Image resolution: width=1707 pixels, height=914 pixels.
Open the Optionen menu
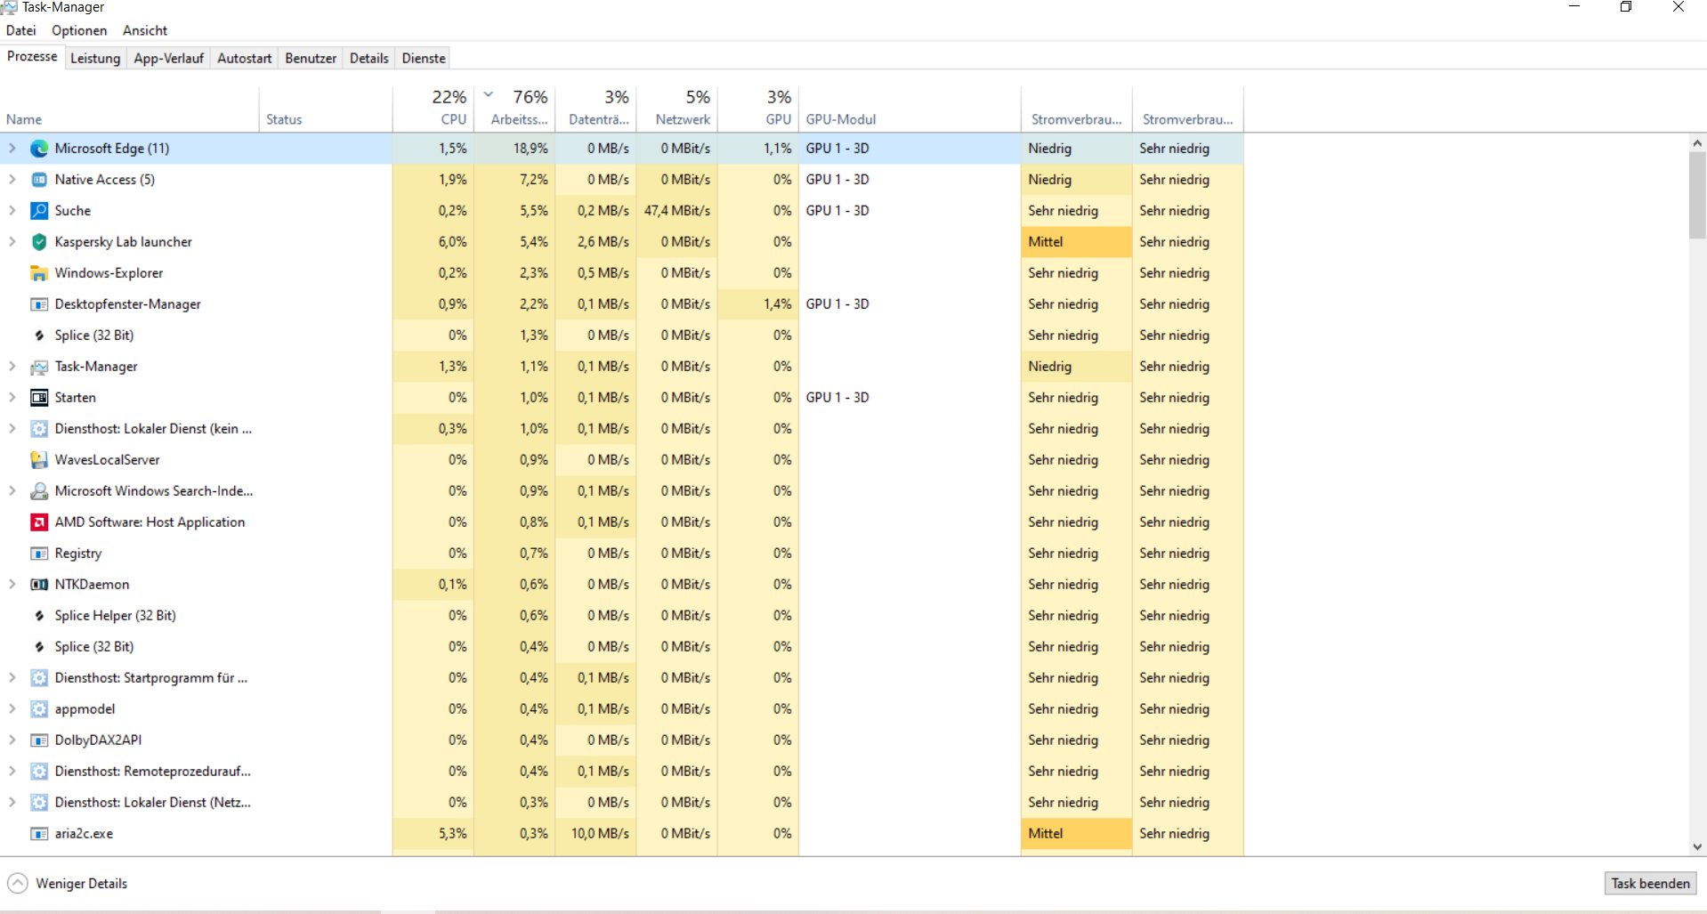(x=79, y=30)
